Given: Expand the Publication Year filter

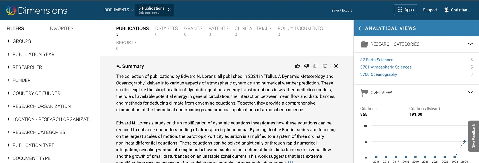Looking at the screenshot, I should pyautogui.click(x=34, y=54).
